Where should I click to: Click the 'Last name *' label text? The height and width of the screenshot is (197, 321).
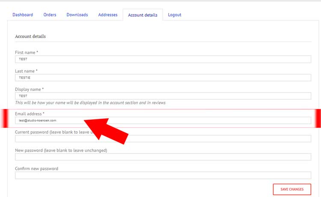27,71
